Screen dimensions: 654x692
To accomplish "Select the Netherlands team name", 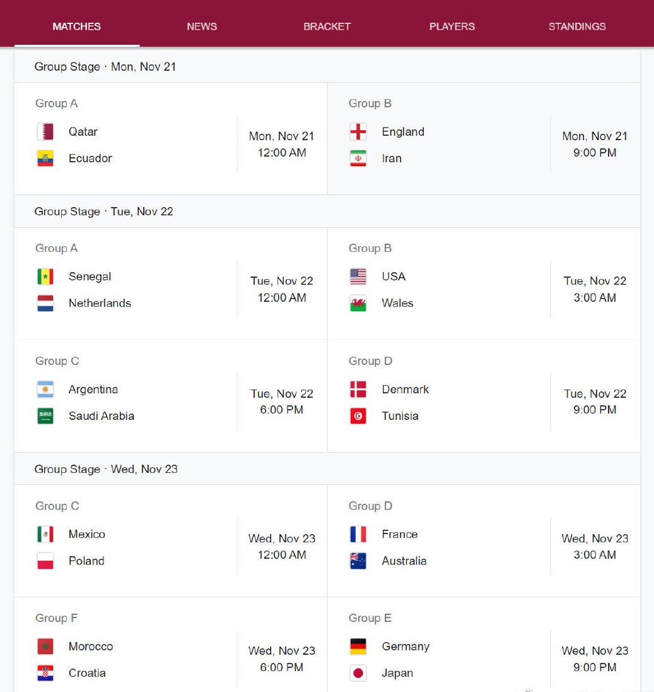I will pyautogui.click(x=100, y=303).
